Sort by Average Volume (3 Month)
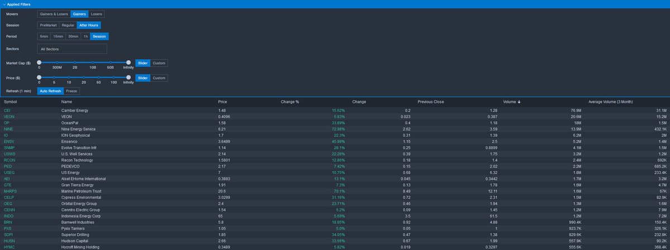The height and width of the screenshot is (250, 670). pos(610,102)
